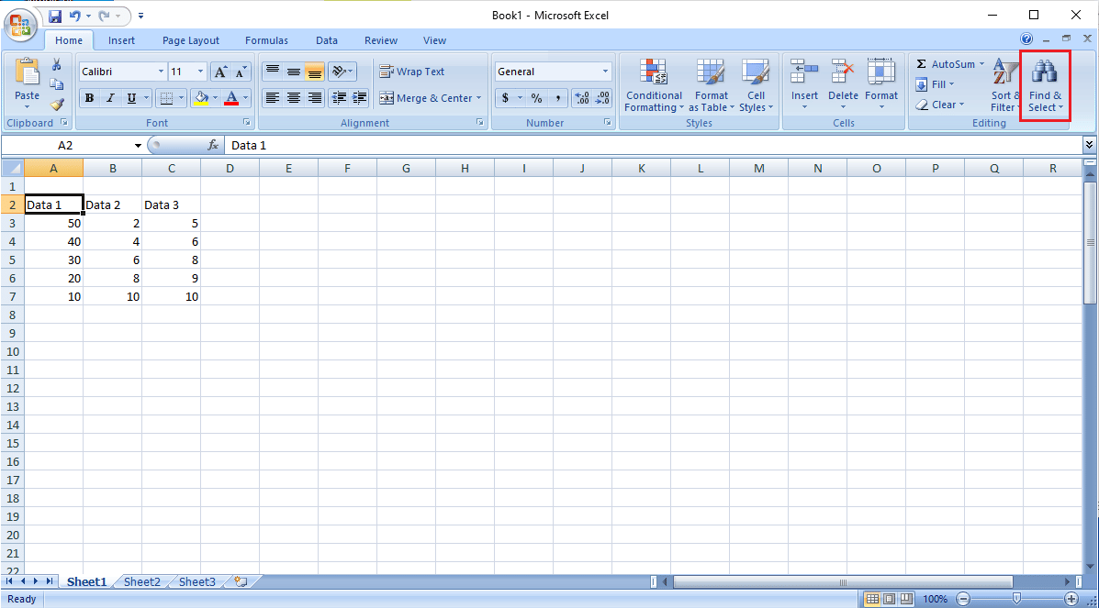
Task: Apply cell borders button
Action: click(x=166, y=98)
